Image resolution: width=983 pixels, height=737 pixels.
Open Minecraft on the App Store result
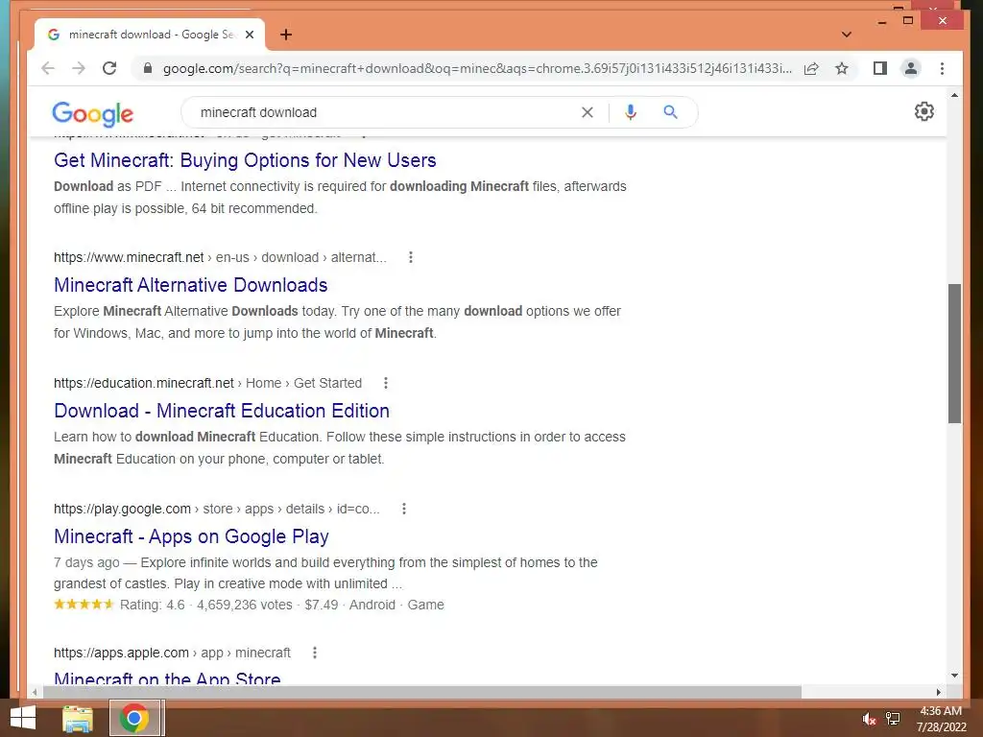coord(167,678)
